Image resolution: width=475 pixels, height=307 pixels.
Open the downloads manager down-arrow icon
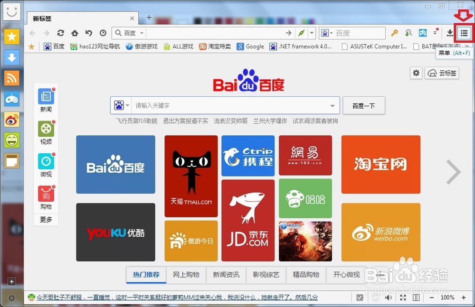(x=449, y=33)
